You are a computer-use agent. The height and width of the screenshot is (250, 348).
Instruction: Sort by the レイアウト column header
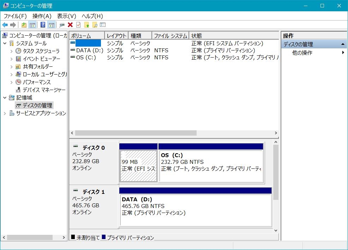(116, 36)
